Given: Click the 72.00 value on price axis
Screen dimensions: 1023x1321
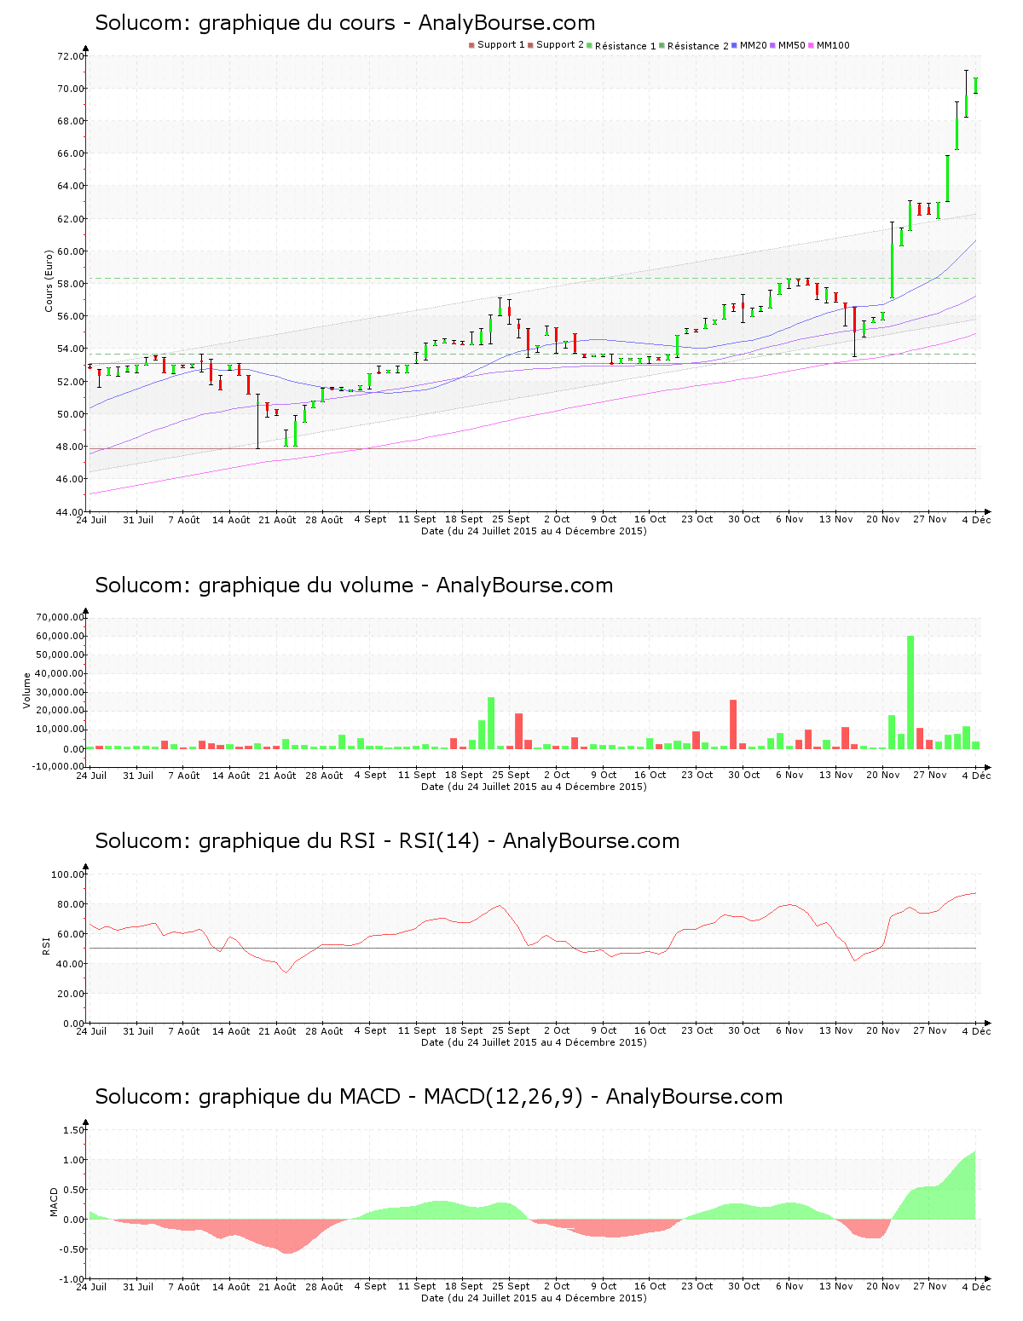Looking at the screenshot, I should coord(70,56).
